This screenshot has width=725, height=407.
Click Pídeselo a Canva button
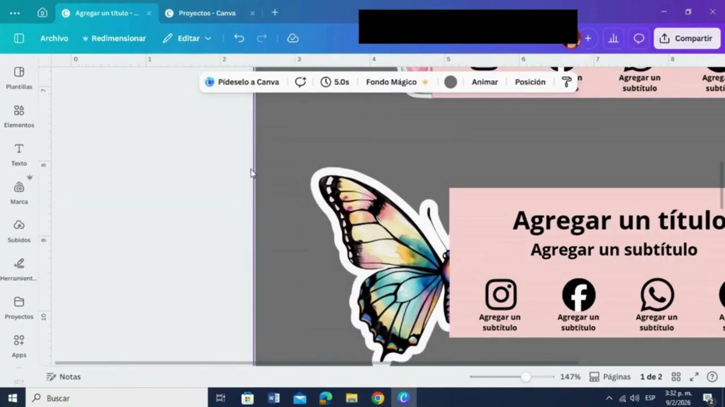click(x=242, y=82)
